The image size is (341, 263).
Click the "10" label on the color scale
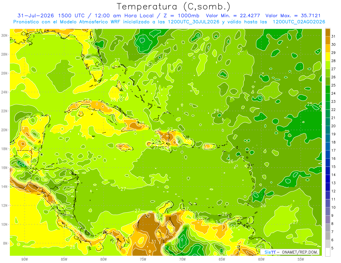333,207
